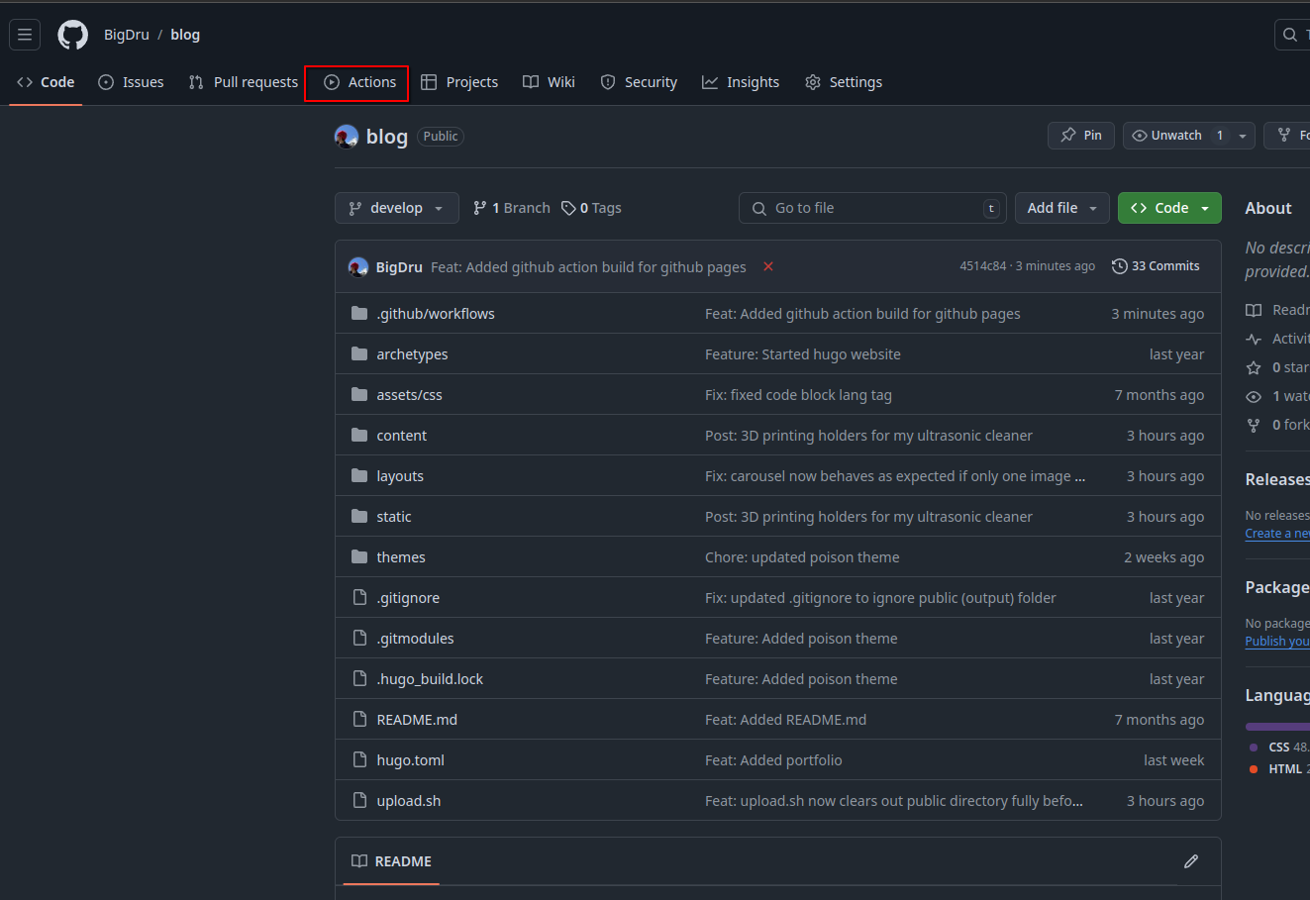Click the languages proportion bar
The height and width of the screenshot is (900, 1310).
(x=1277, y=727)
